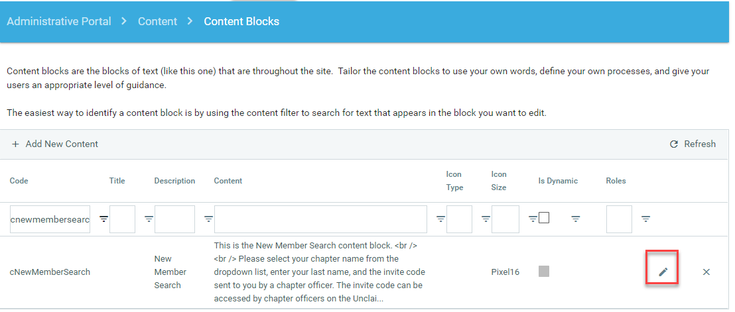Navigate to the Content breadcrumb
The height and width of the screenshot is (312, 735).
157,21
